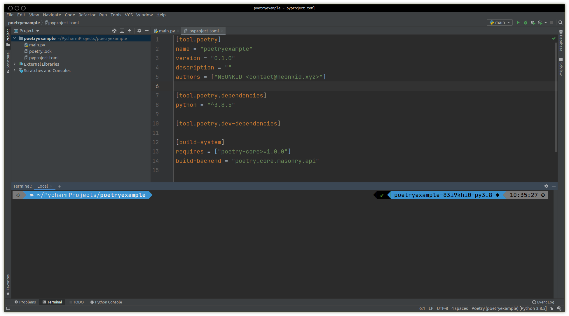Switch to the main.py editor tab

tap(167, 31)
